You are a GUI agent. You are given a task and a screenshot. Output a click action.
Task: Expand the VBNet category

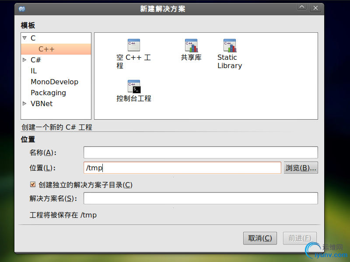pyautogui.click(x=24, y=103)
